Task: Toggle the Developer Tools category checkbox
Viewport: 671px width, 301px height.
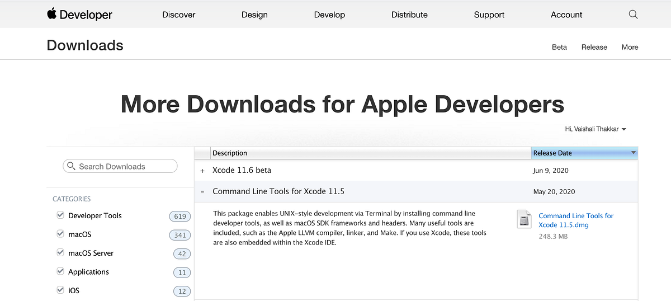Action: point(60,215)
